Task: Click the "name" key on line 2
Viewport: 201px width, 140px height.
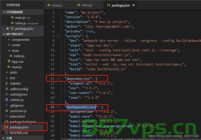Action: click(x=70, y=12)
